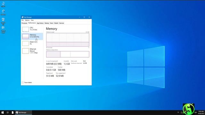This screenshot has width=205, height=115.
Task: Click the 51.5 MB paged pool value
Action: pyautogui.click(x=50, y=76)
